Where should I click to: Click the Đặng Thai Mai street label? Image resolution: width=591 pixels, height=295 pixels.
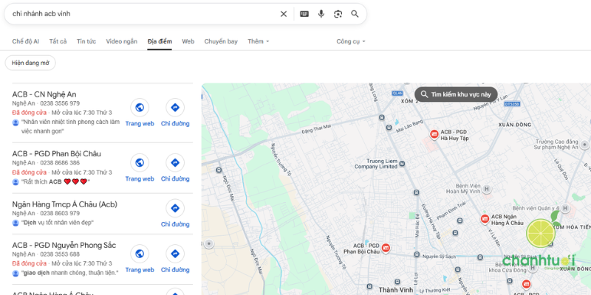(316, 128)
